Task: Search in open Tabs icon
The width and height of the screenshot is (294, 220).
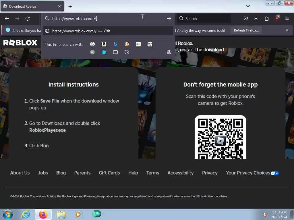Action: [115, 52]
